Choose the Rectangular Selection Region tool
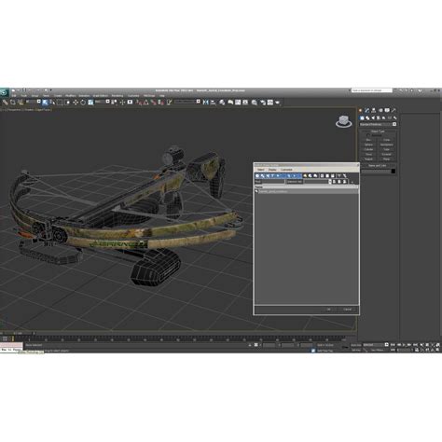442x442 pixels. [60, 103]
